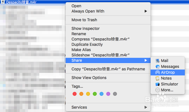Expand the Services submenu arrow
The image size is (189, 112).
click(x=146, y=107)
